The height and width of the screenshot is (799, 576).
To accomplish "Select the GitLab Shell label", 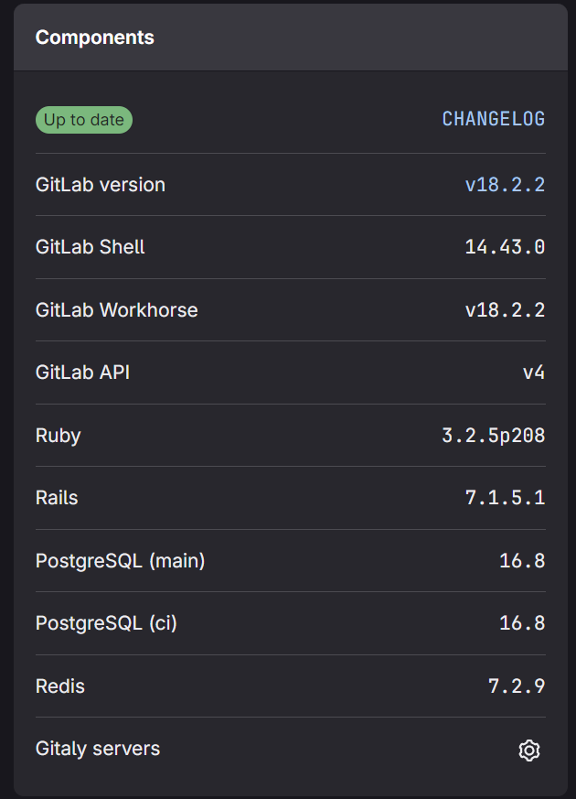I will tap(90, 247).
